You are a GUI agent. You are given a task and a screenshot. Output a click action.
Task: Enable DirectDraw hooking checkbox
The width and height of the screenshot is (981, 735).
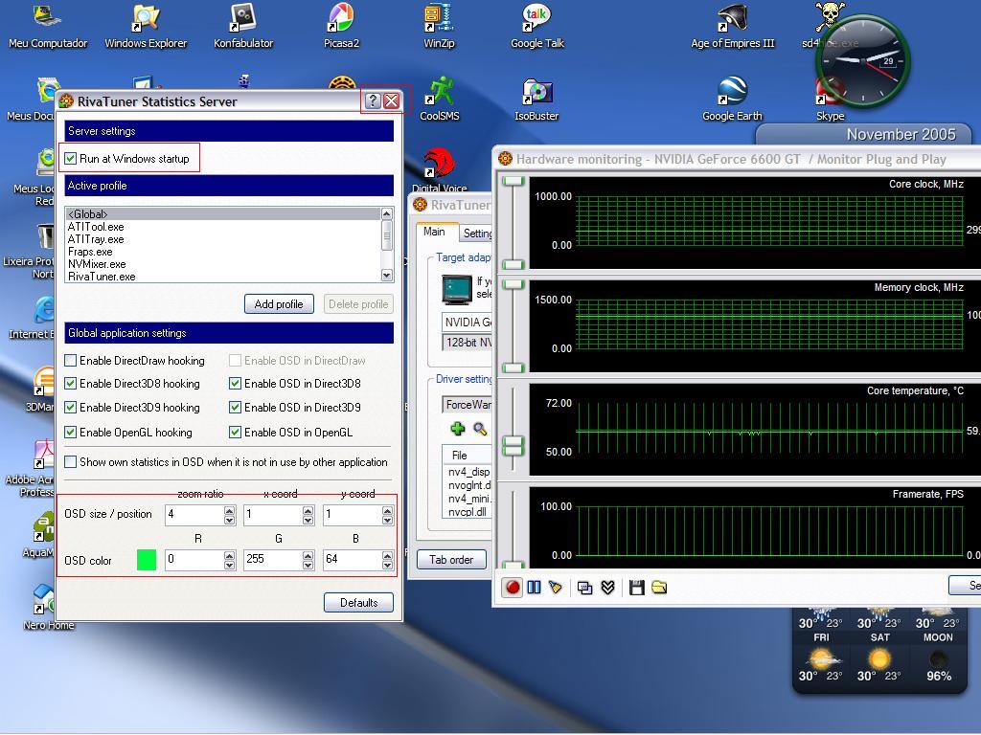(x=71, y=361)
